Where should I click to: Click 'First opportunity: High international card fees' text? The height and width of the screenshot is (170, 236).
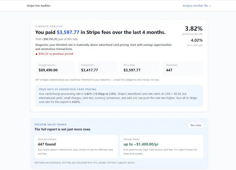click(160, 151)
